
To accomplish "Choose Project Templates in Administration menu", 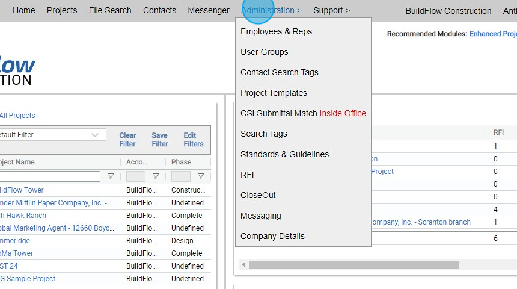I will click(x=274, y=93).
